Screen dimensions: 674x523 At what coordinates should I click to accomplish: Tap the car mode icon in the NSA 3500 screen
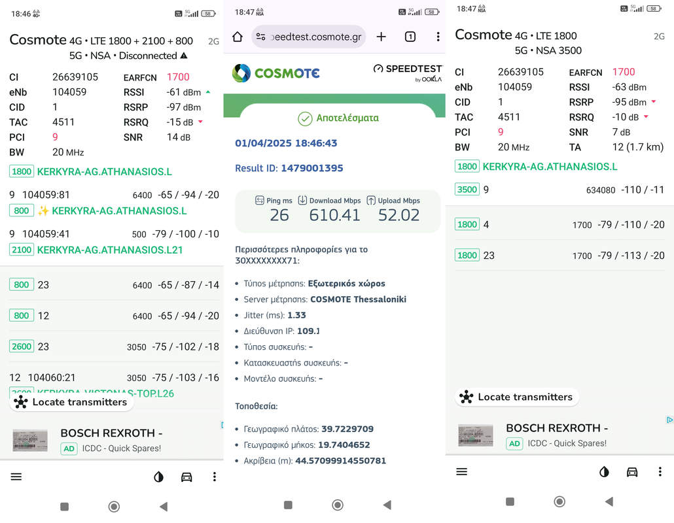[632, 472]
